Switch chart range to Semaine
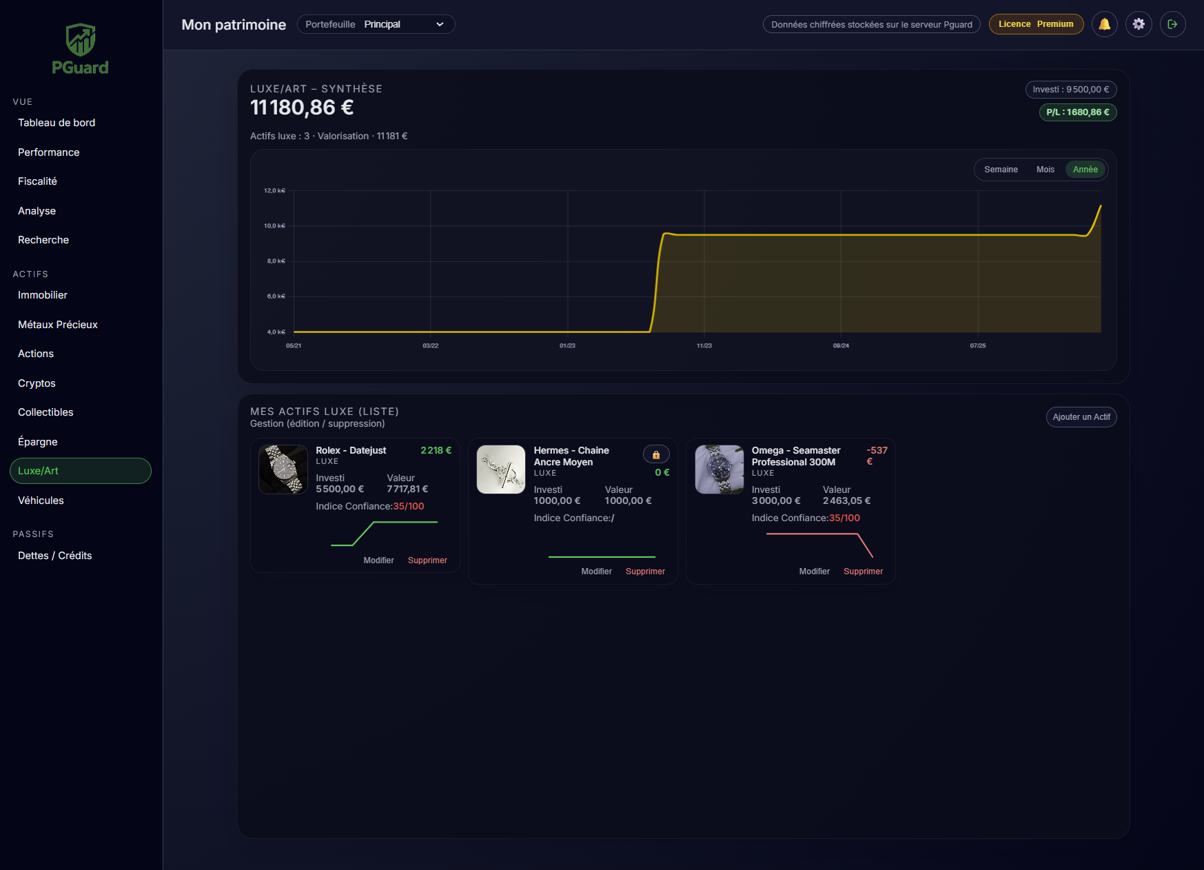 [1001, 170]
